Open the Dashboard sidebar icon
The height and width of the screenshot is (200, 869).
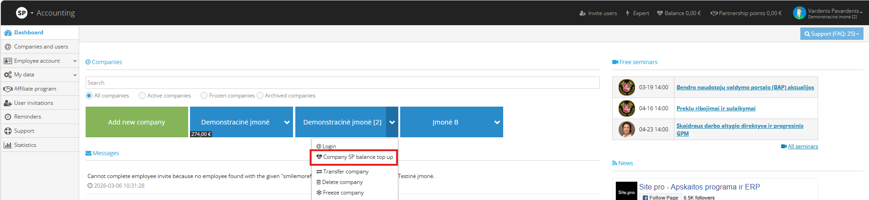pos(8,32)
